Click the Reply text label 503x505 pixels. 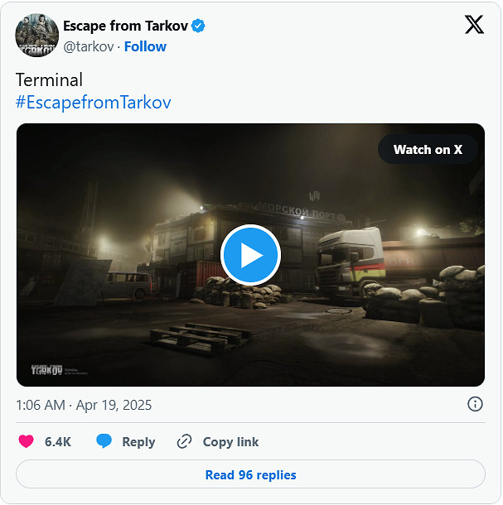tap(138, 442)
